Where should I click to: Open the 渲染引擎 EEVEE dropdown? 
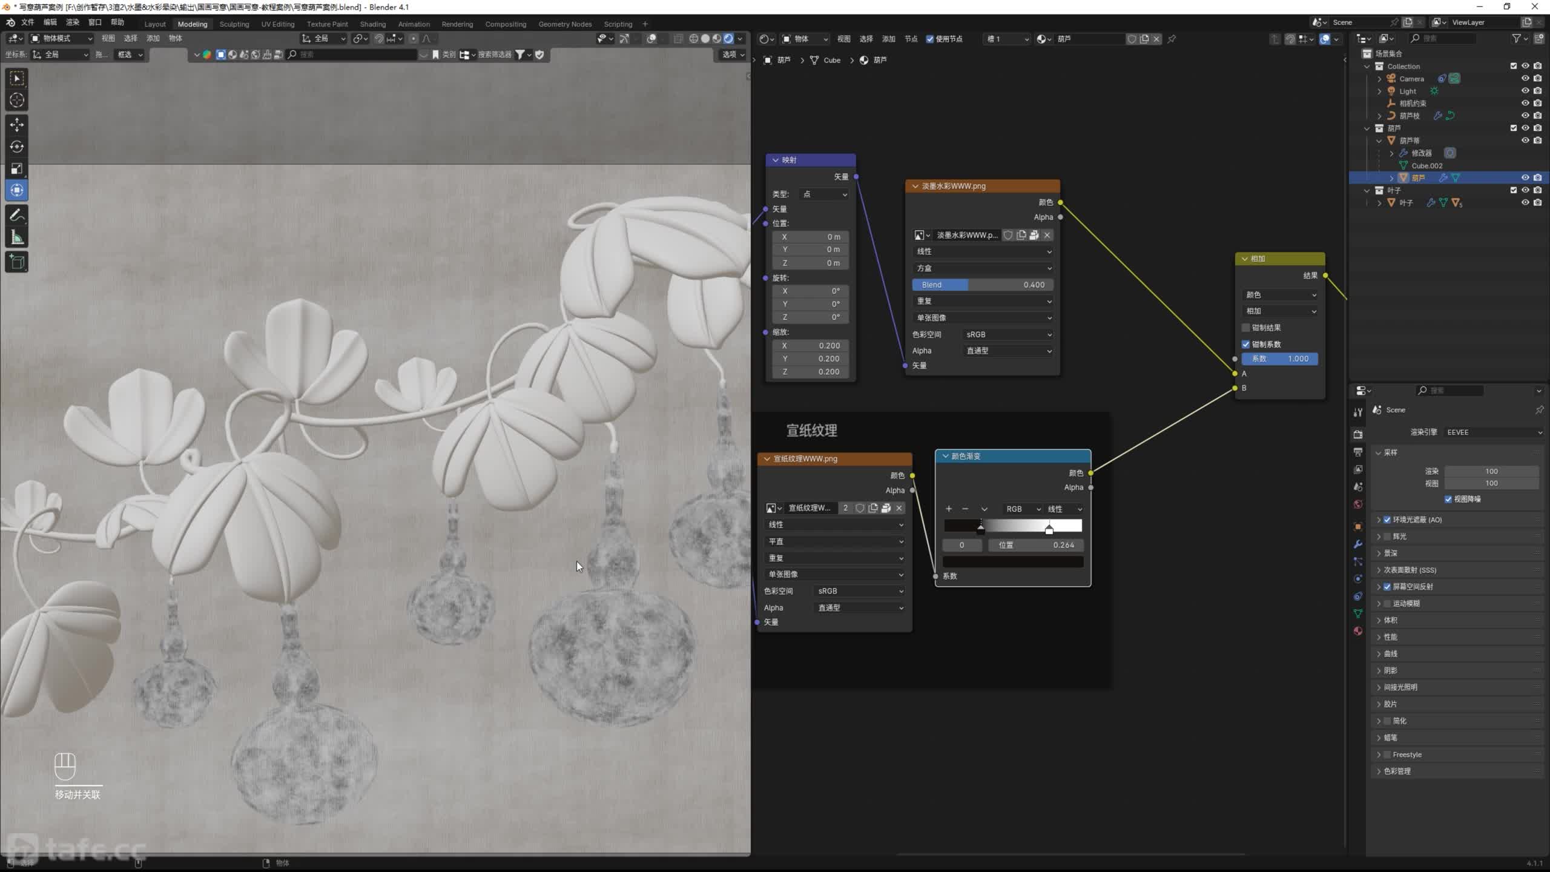(1493, 432)
